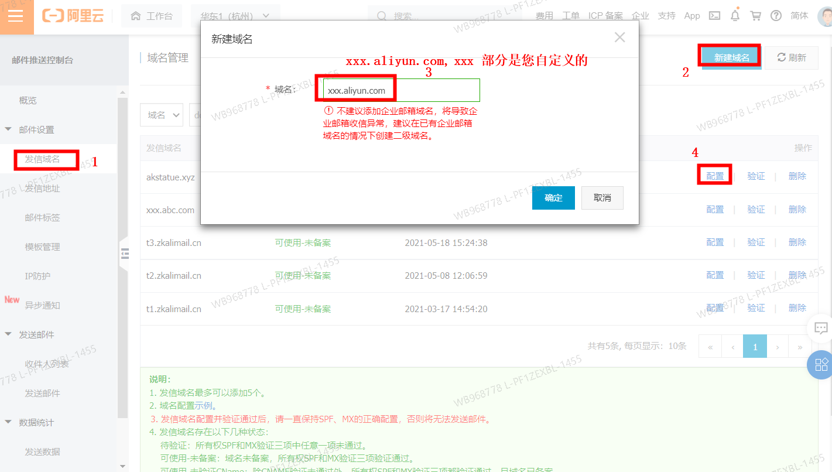Go to last page of pagination
The height and width of the screenshot is (472, 832).
tap(800, 347)
